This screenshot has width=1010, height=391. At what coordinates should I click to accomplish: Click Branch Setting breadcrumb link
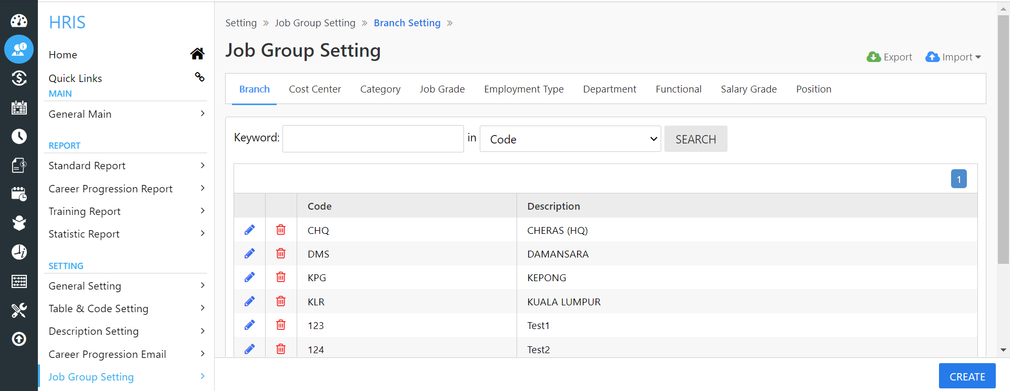407,23
